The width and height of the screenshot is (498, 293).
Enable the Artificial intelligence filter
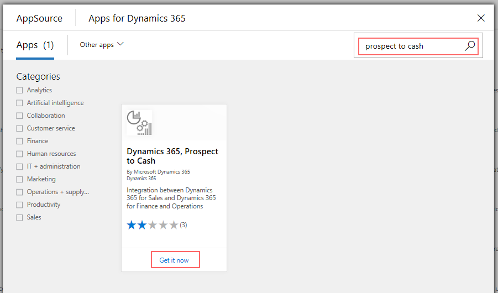pos(20,103)
